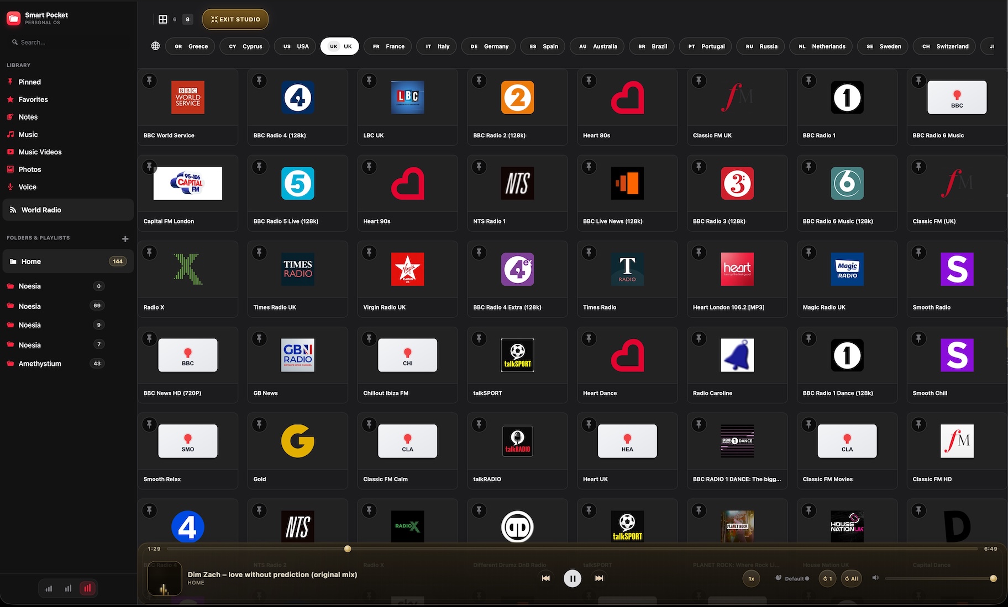This screenshot has height=607, width=1008.
Task: Toggle pin on Heart 80s
Action: [x=589, y=81]
